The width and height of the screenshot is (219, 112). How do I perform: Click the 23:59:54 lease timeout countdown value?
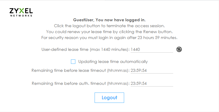(139, 70)
